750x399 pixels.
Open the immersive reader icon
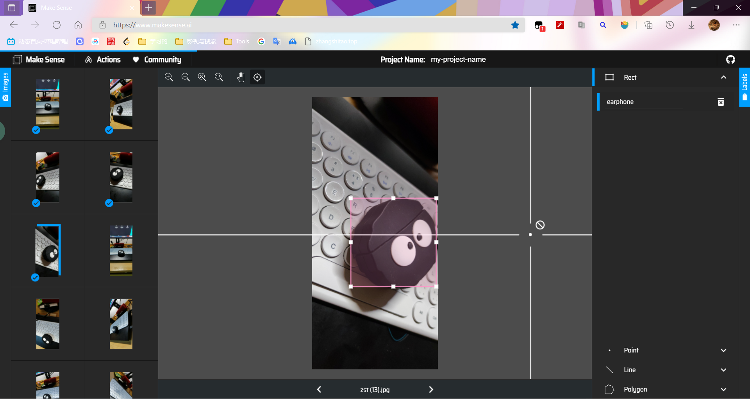[582, 25]
